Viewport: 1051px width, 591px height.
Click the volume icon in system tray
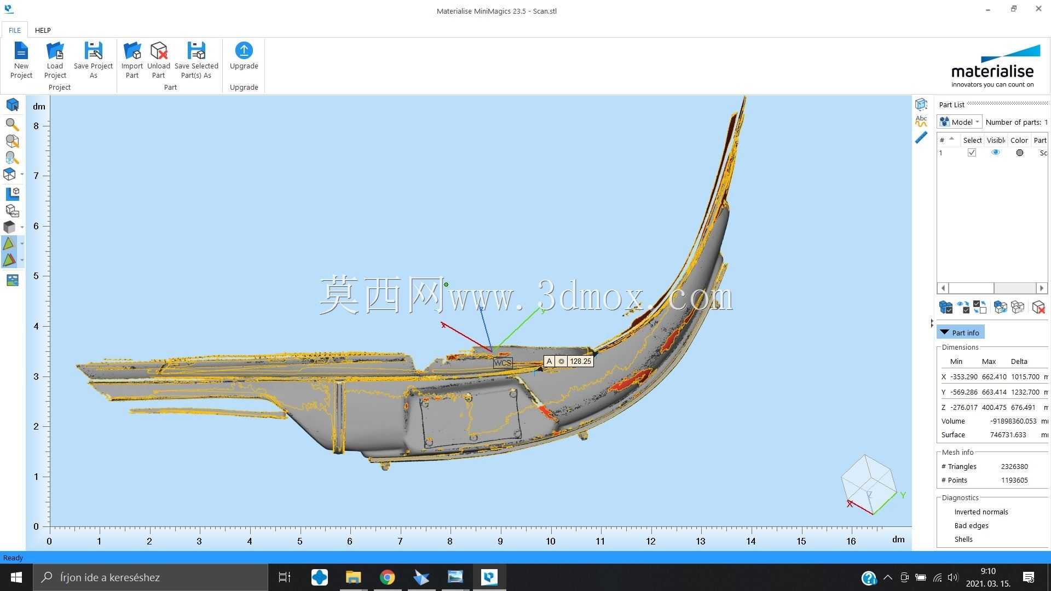[x=953, y=577]
